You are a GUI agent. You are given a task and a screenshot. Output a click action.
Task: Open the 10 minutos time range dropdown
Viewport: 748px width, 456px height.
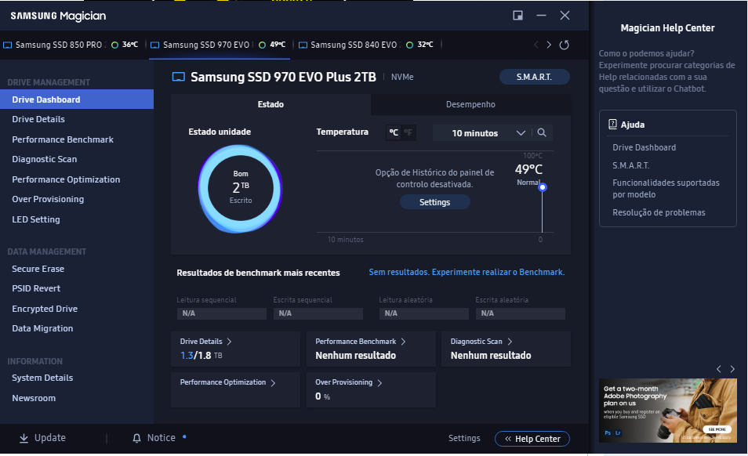(x=483, y=133)
